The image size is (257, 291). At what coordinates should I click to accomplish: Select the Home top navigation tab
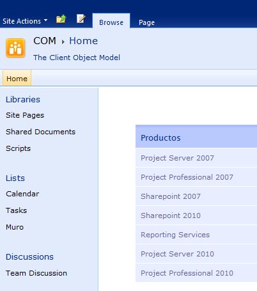point(17,79)
